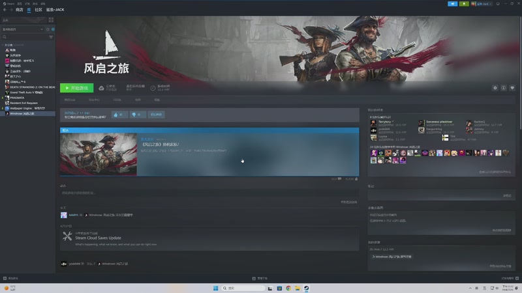Viewport: 522px width, 293px height.
Task: Open game info icon next to gear
Action: click(503, 88)
